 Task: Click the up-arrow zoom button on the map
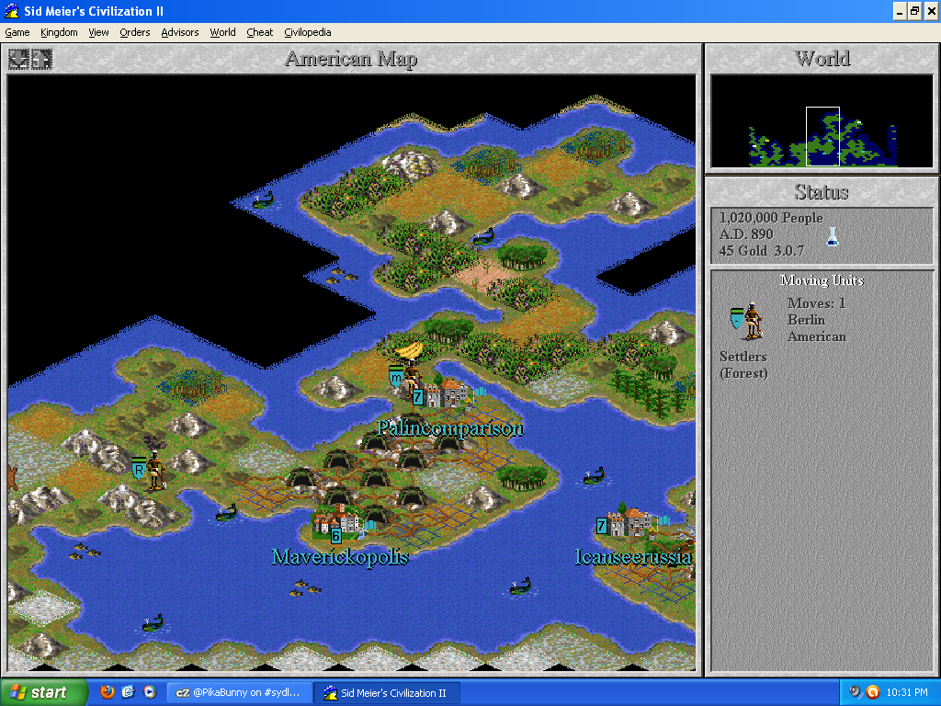[x=42, y=59]
